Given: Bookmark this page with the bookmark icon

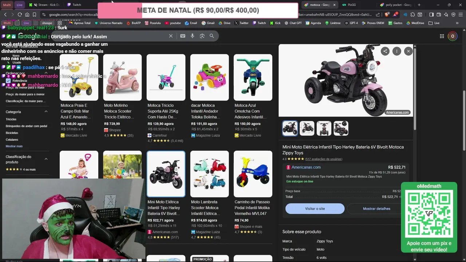Looking at the screenshot, I should point(34,15).
